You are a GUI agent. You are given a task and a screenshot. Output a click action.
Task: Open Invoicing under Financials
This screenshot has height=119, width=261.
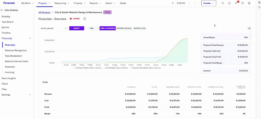(9, 72)
